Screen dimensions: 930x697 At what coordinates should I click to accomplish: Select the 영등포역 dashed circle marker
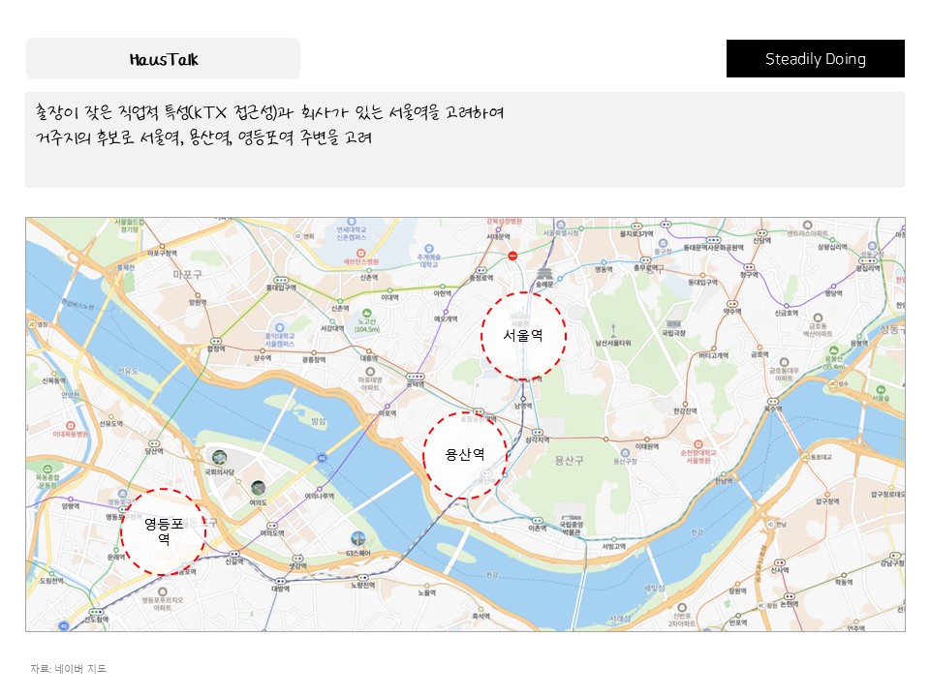[163, 531]
